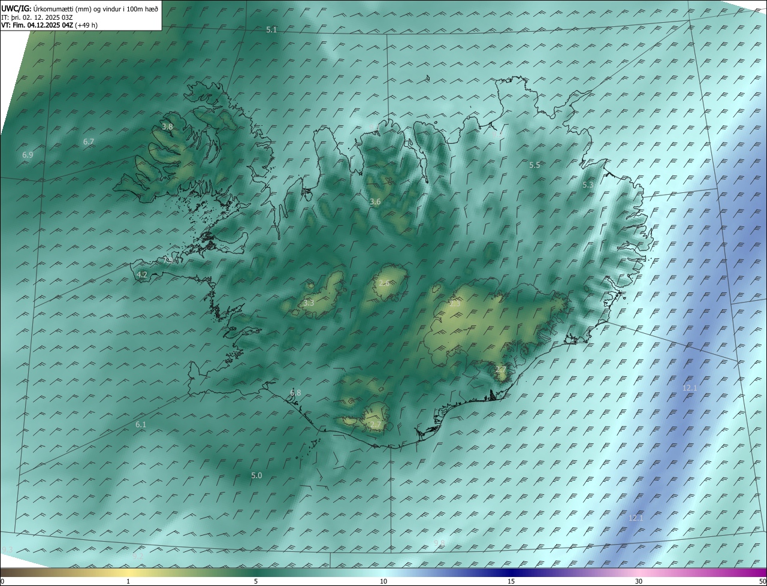Viewport: 767px width, 586px height.
Task: Click the map value '5.1'
Action: point(271,29)
